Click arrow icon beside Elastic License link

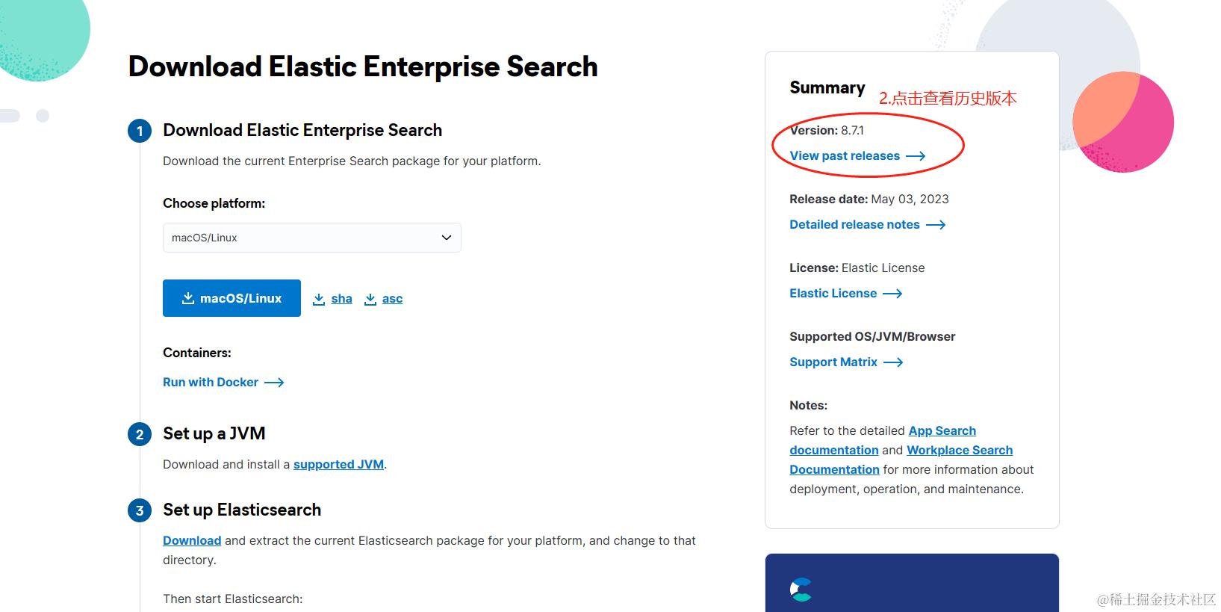(892, 294)
